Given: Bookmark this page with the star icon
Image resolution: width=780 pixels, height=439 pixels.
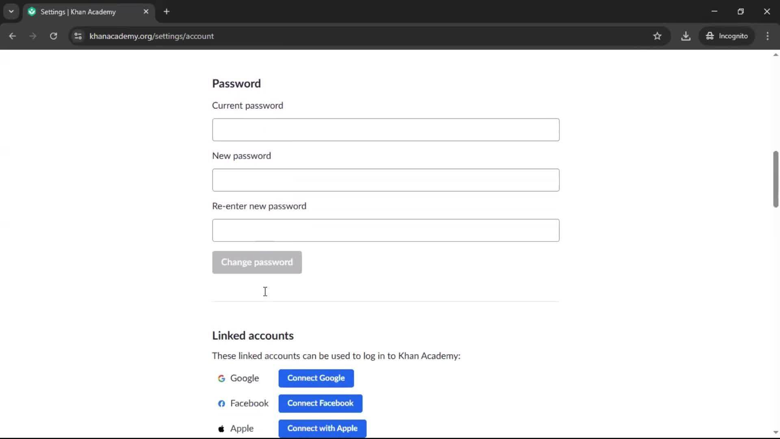Looking at the screenshot, I should point(657,36).
